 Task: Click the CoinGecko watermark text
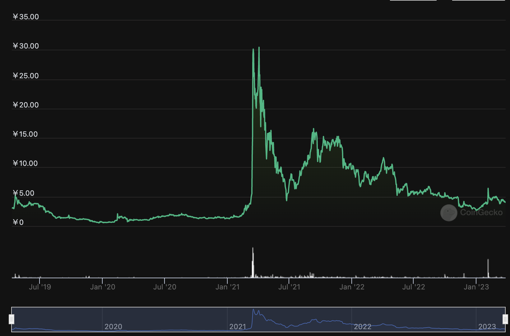pyautogui.click(x=481, y=212)
